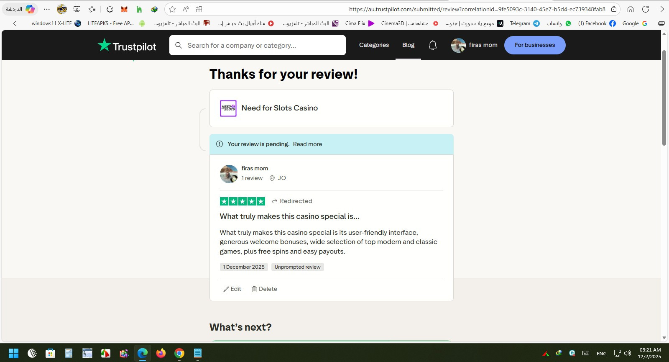Click the green h extension icon

tap(139, 9)
